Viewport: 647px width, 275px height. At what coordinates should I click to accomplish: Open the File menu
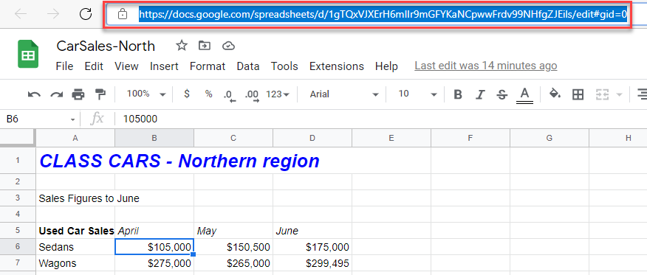[x=64, y=66]
